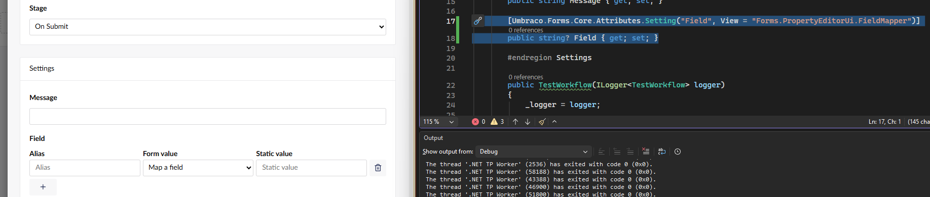Clear all output in Output window

coord(646,152)
